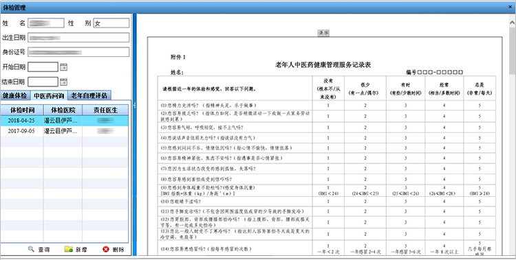Focus the 身份证号 input field
Viewport: 516px width, 260px height.
point(78,52)
